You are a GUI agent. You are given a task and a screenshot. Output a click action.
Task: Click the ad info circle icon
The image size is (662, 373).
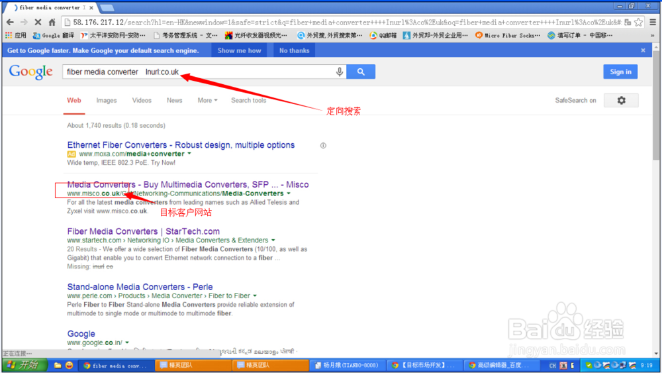tap(323, 146)
